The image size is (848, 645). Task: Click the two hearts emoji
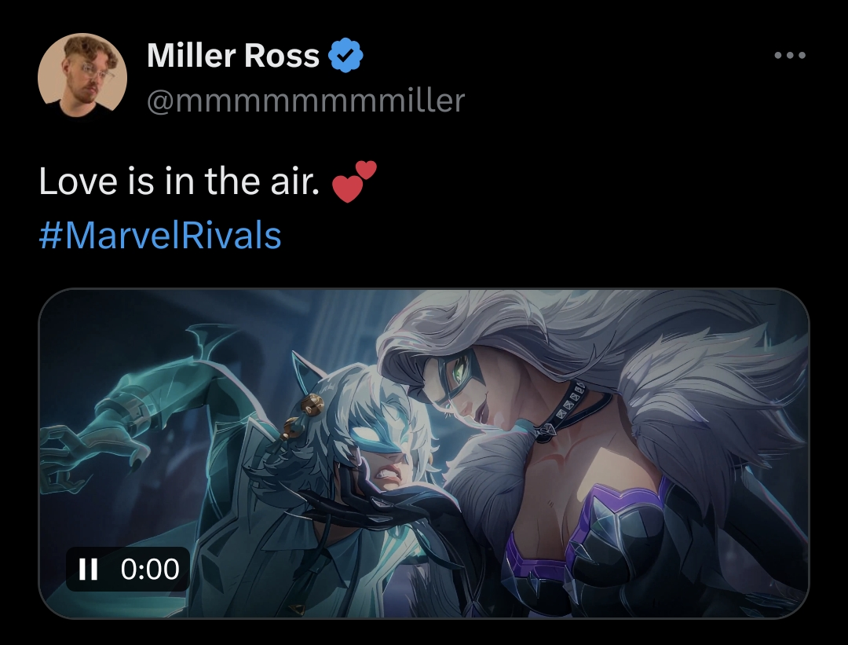pos(353,181)
